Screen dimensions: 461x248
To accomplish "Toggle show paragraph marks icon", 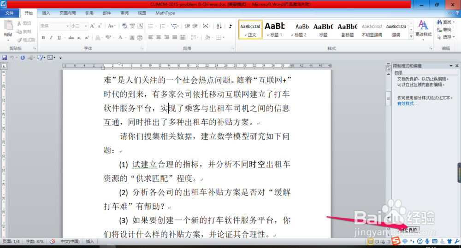I will 230,26.
